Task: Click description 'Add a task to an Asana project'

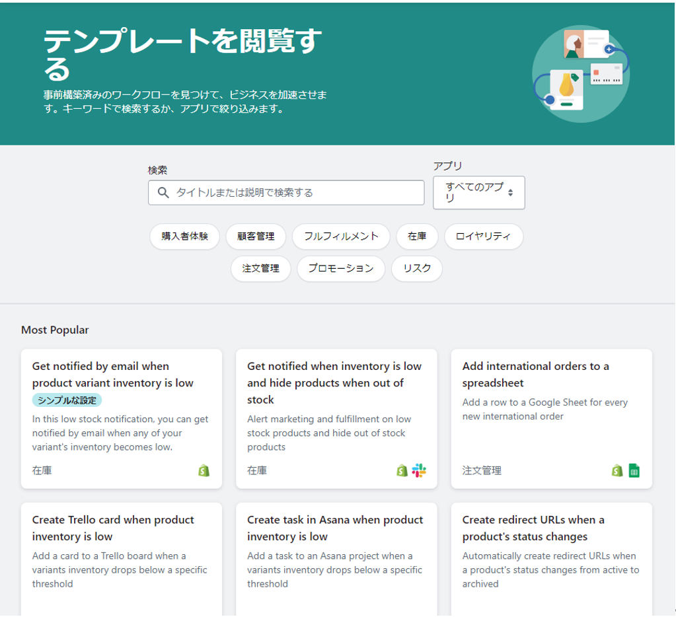Action: pyautogui.click(x=334, y=569)
